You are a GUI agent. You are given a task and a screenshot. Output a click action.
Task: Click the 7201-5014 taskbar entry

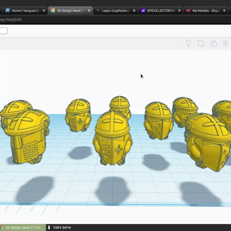[60, 228]
